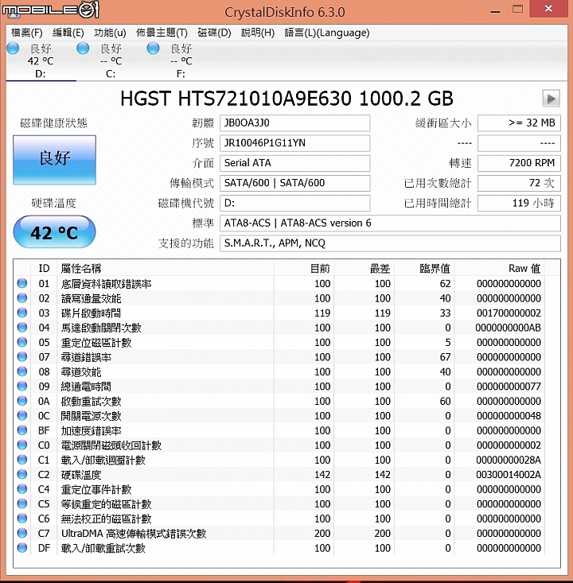Select raw value 001700000002
573x583 pixels.
tap(509, 313)
